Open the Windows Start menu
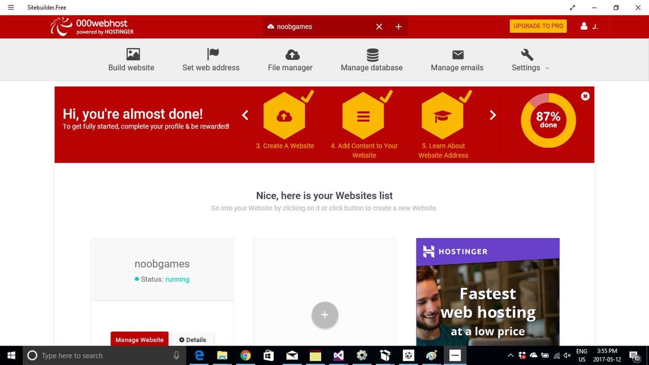 [x=11, y=356]
